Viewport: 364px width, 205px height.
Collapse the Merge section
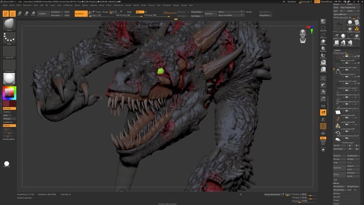(336, 183)
